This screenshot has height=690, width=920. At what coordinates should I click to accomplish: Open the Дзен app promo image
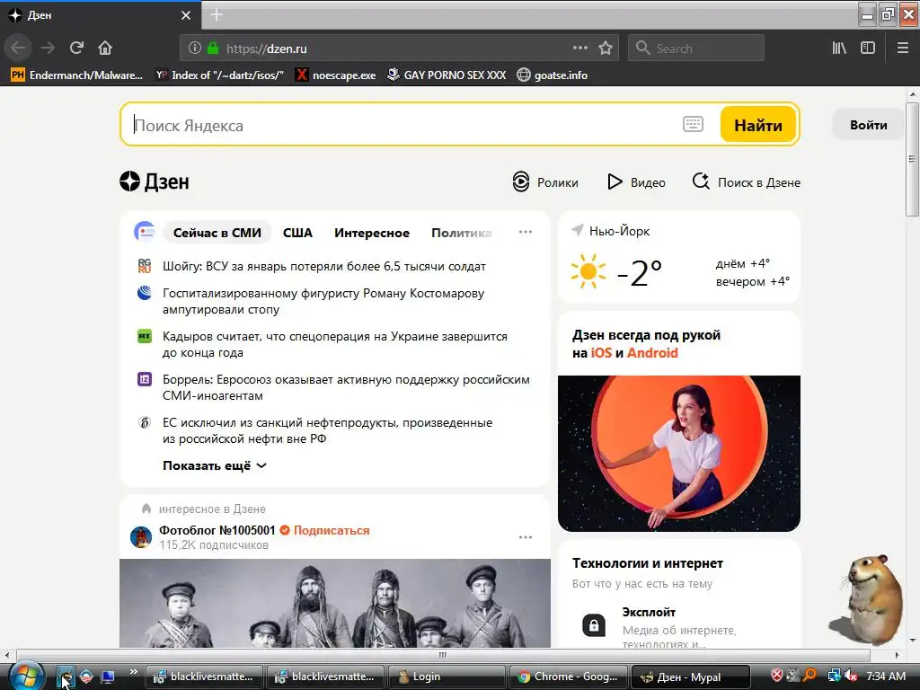pos(679,454)
